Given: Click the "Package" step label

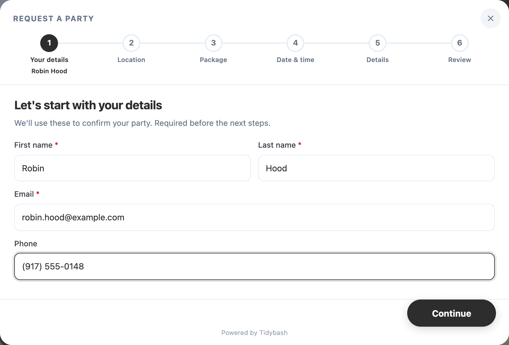Looking at the screenshot, I should click(213, 60).
